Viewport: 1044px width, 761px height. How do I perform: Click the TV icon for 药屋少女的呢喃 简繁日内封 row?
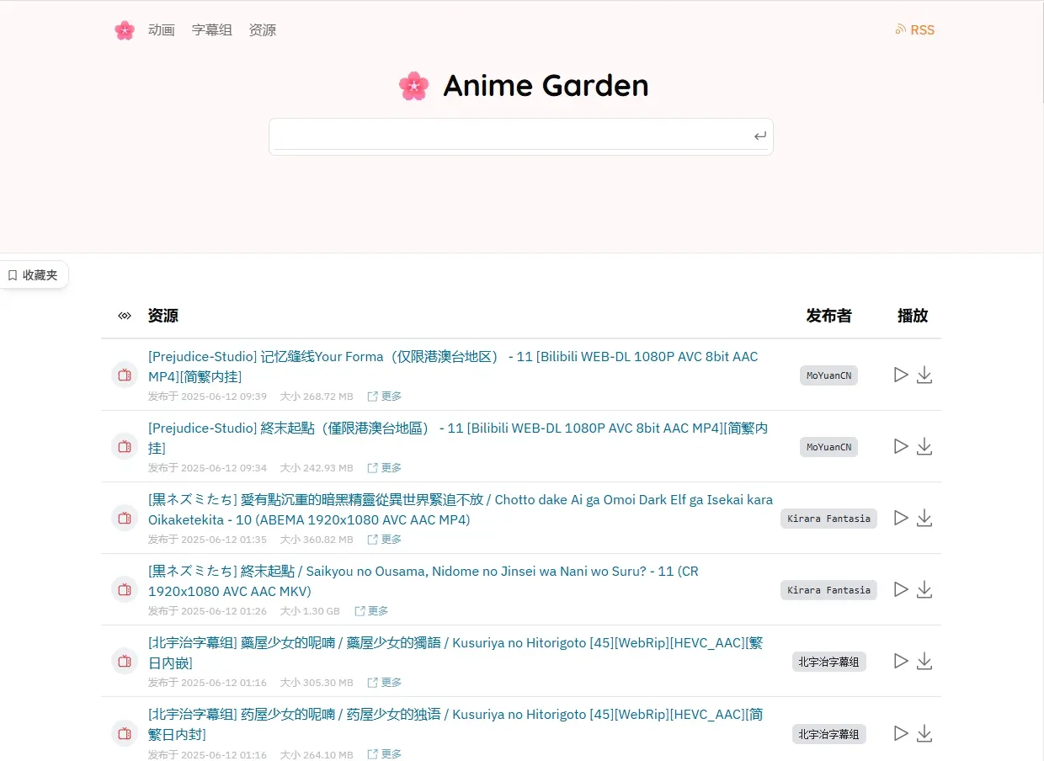pyautogui.click(x=125, y=732)
